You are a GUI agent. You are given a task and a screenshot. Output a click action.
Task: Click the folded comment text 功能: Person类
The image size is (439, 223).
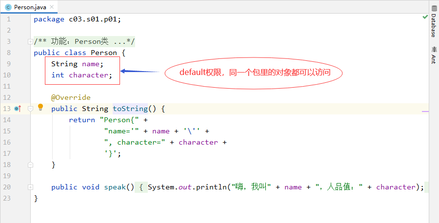[x=80, y=42]
